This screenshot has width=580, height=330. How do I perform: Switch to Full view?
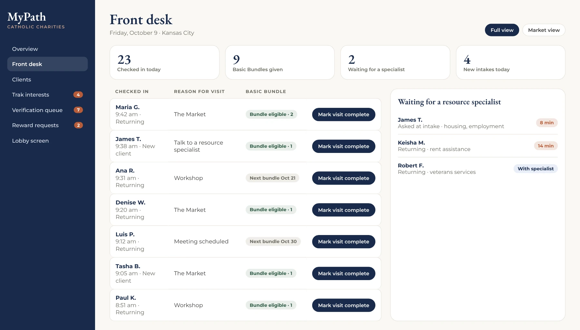coord(502,30)
